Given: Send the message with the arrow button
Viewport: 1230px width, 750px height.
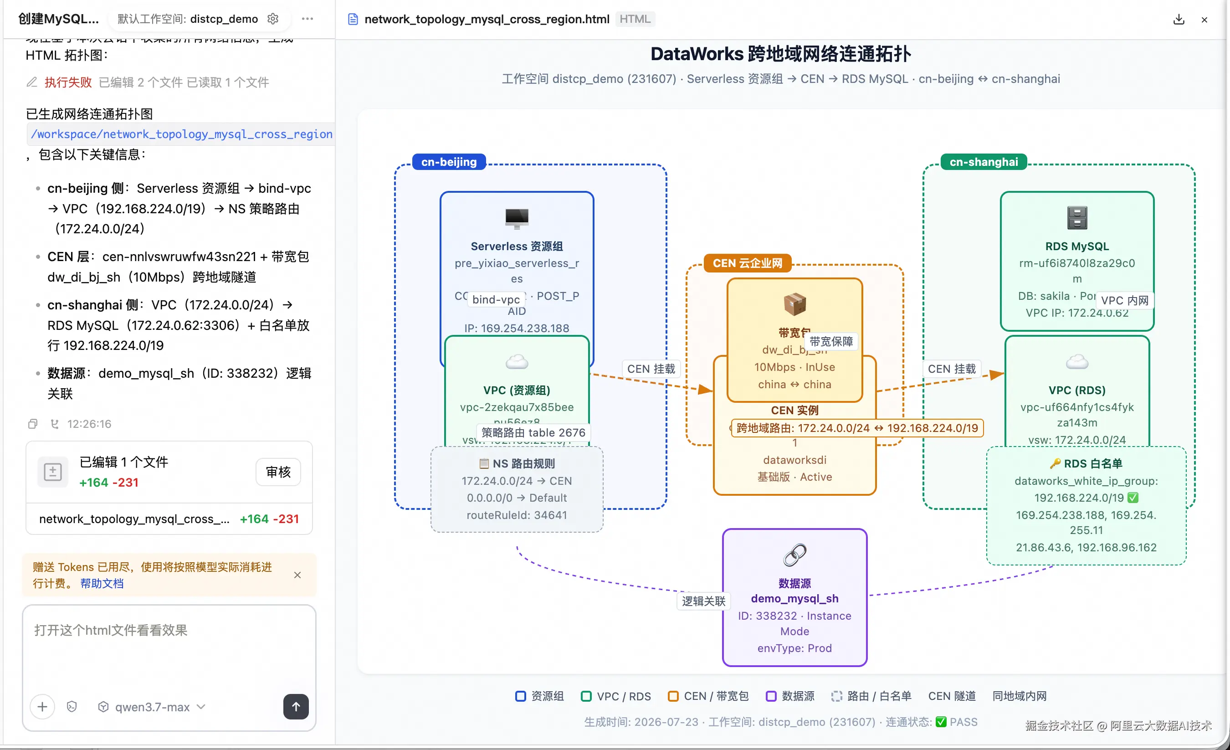Looking at the screenshot, I should tap(296, 707).
